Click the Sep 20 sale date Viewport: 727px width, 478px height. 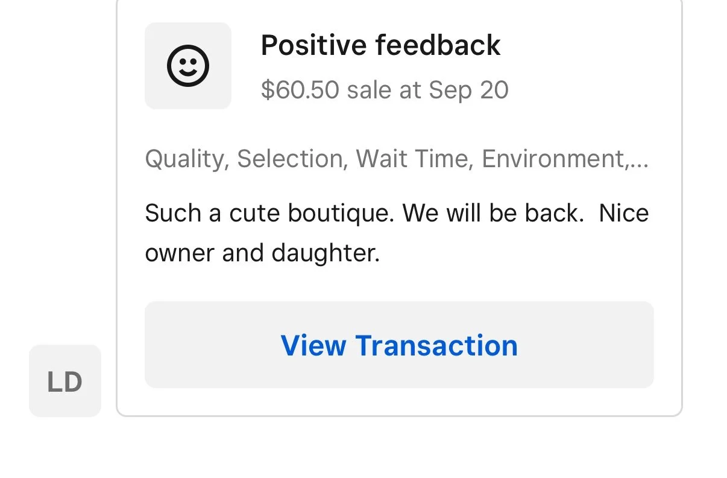tap(468, 91)
